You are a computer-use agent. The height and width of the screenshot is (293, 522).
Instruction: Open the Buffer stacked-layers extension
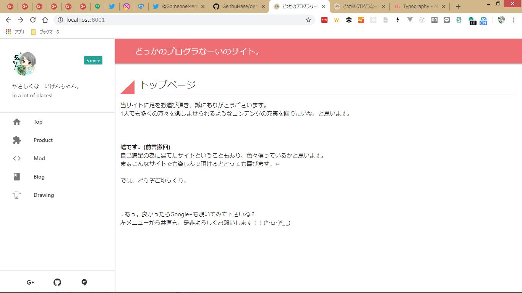coord(349,20)
